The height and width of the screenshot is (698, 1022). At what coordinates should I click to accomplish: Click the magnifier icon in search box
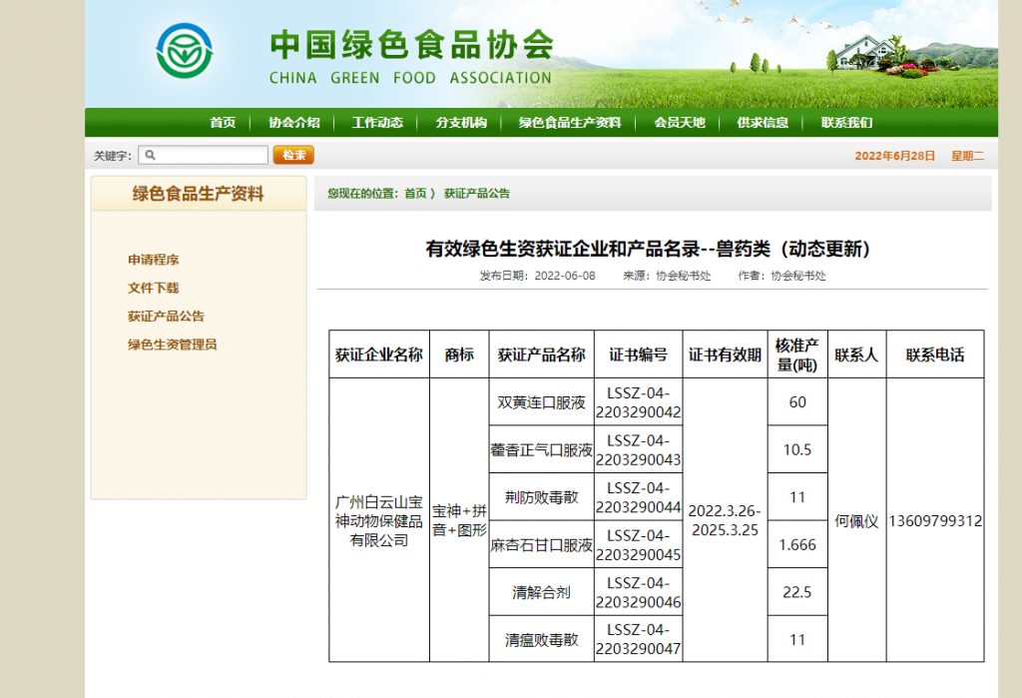pos(150,155)
